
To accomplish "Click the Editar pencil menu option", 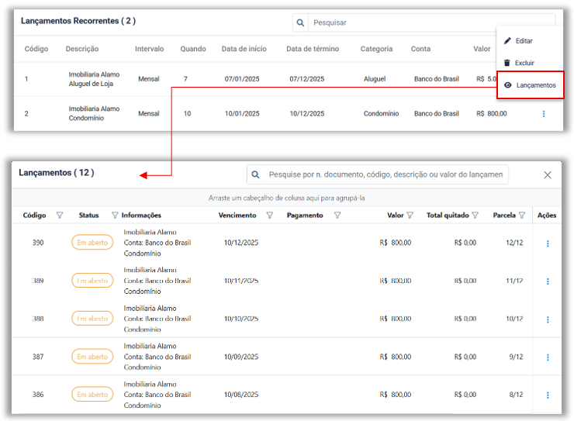I will click(x=524, y=40).
